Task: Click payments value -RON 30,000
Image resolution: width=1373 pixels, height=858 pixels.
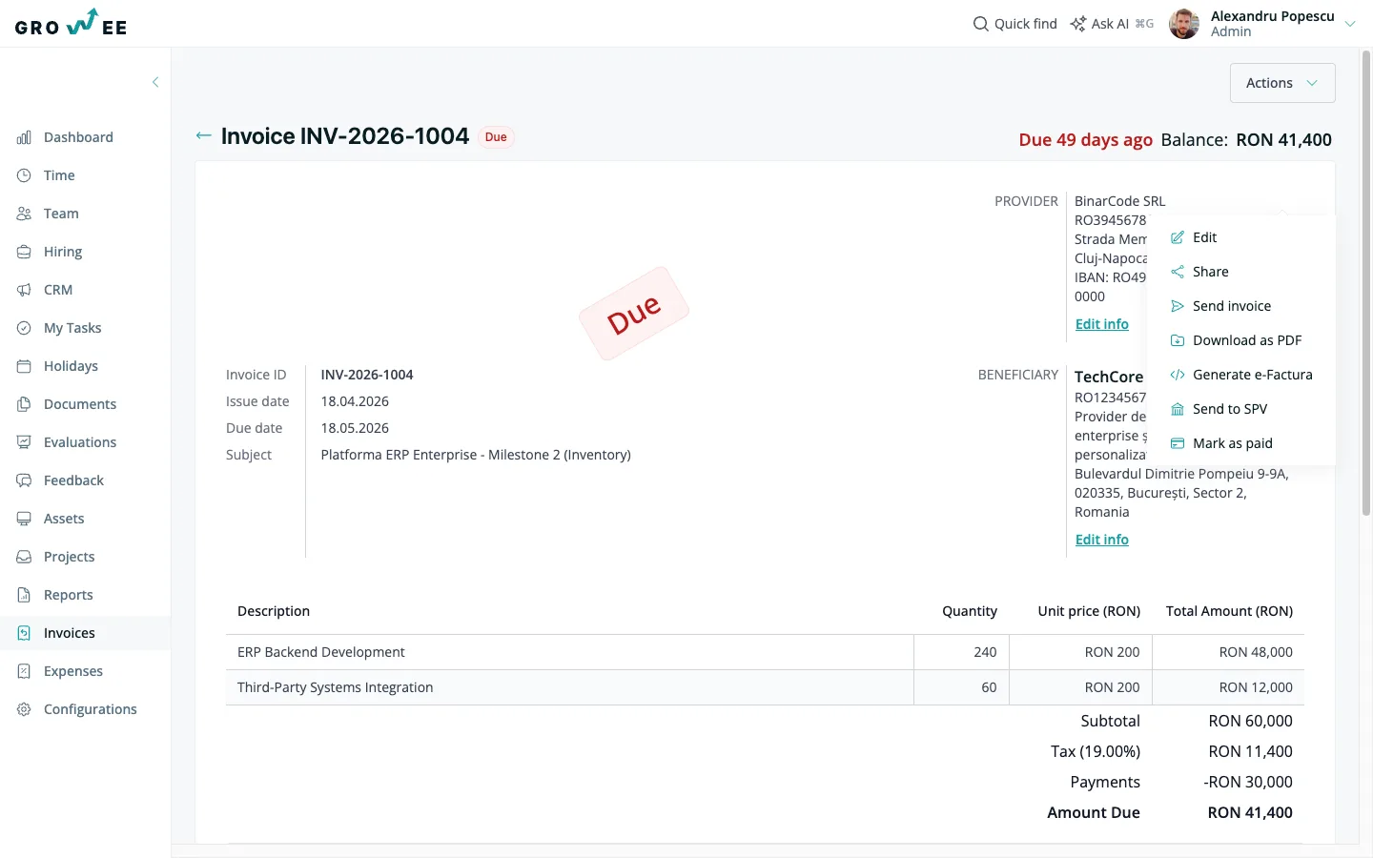Action: coord(1248,782)
